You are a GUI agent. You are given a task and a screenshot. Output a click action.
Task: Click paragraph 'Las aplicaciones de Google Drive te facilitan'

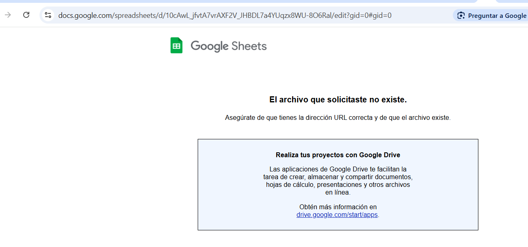point(338,181)
